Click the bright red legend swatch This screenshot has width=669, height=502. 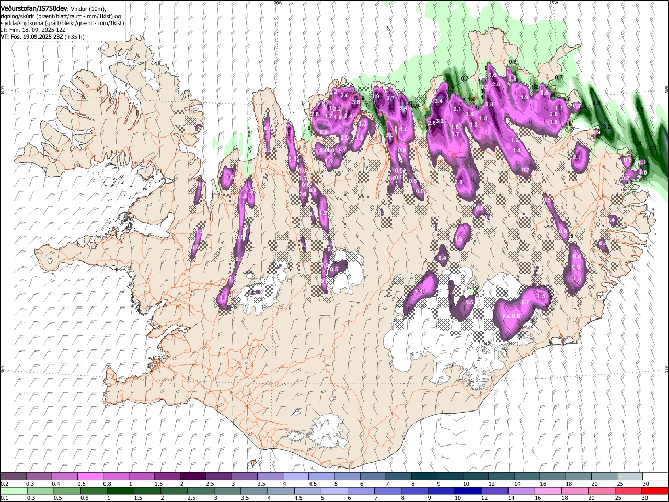coord(655,490)
